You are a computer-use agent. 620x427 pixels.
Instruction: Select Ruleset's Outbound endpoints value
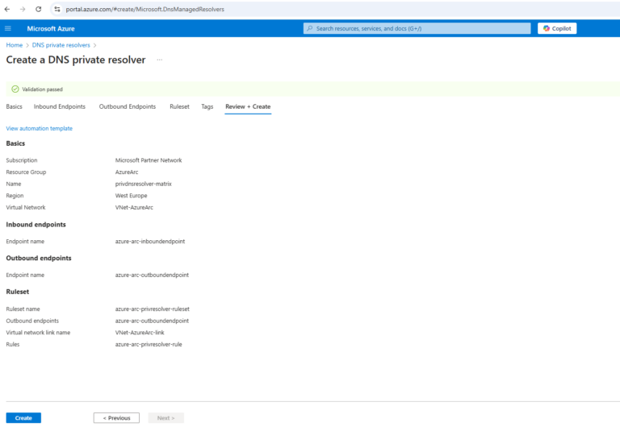click(152, 321)
